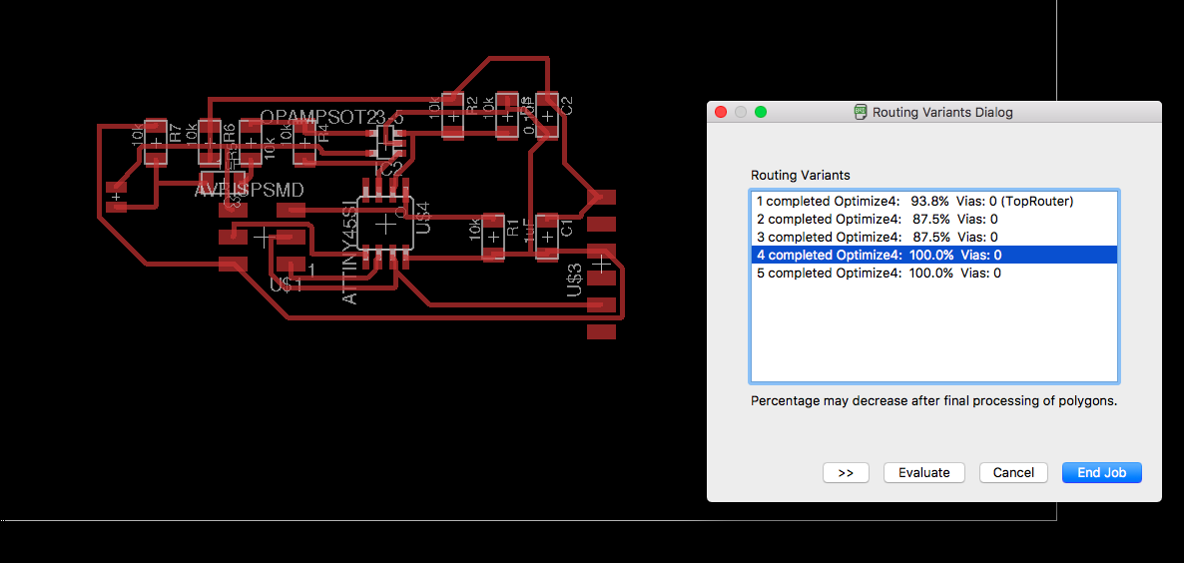The width and height of the screenshot is (1184, 563).
Task: Select routing variant 3 with 87.5%
Action: (933, 238)
